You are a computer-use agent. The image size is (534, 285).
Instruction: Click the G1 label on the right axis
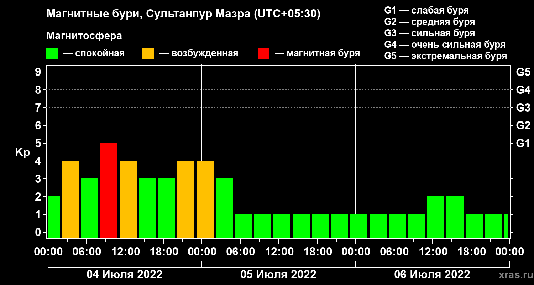(x=523, y=144)
